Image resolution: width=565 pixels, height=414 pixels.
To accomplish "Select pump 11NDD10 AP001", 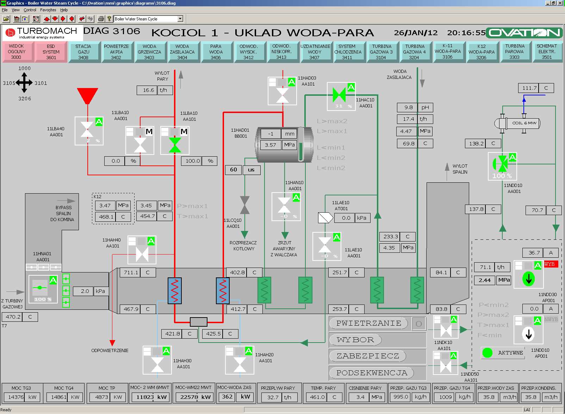I will coord(528,330).
